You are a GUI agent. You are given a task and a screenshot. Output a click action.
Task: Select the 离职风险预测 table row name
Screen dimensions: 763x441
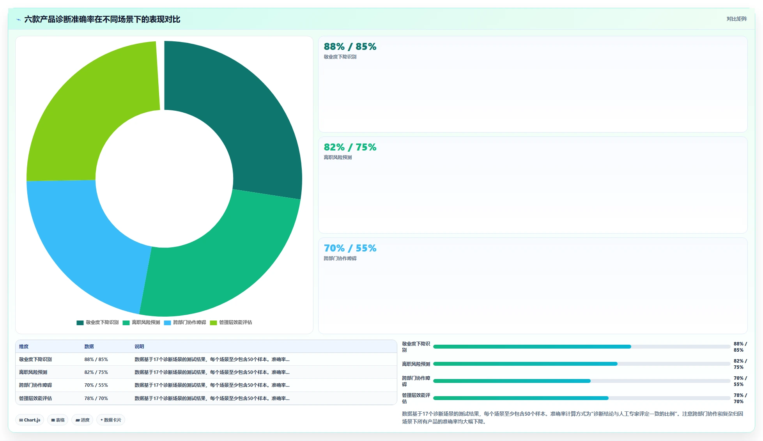click(x=33, y=372)
